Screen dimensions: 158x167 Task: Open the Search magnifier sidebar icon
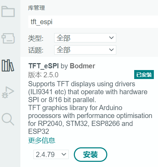(x=8, y=119)
